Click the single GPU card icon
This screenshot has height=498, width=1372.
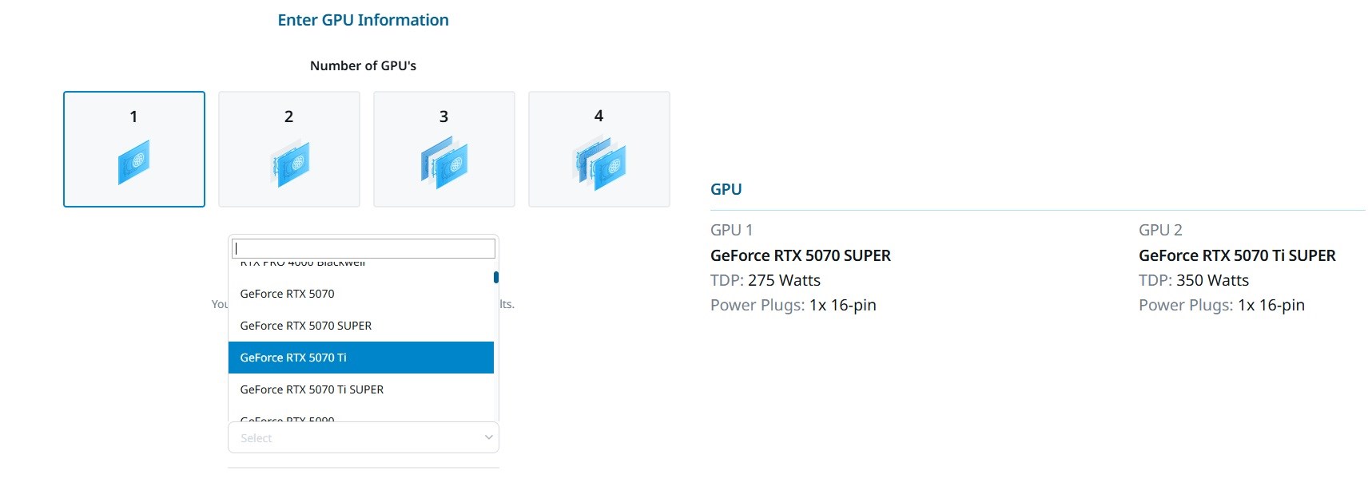[x=133, y=162]
